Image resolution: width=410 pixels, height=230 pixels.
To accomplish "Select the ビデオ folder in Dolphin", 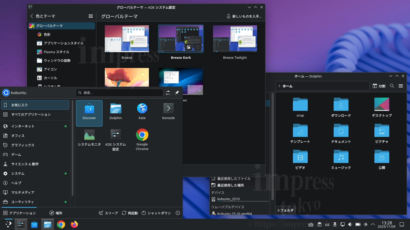I will tap(300, 159).
